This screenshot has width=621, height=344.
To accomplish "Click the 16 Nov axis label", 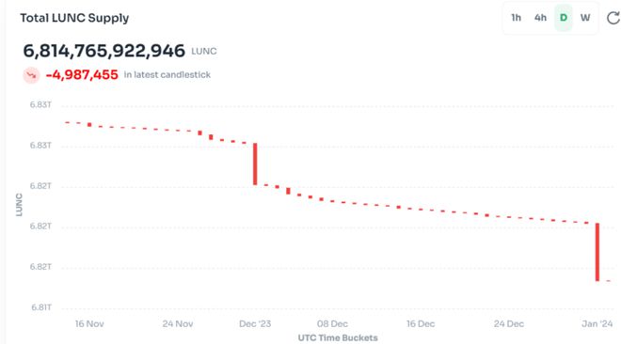I will (89, 324).
